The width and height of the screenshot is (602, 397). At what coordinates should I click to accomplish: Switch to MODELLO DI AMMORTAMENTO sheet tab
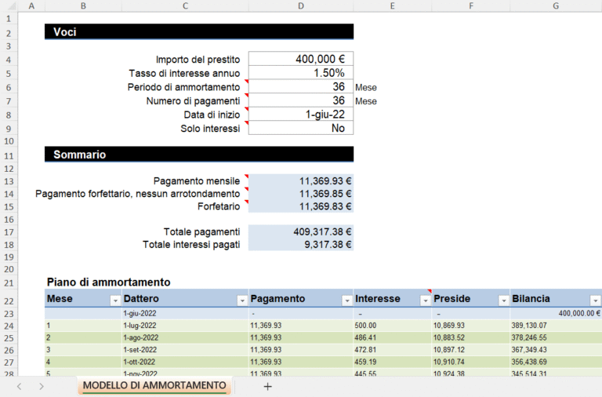coord(154,385)
